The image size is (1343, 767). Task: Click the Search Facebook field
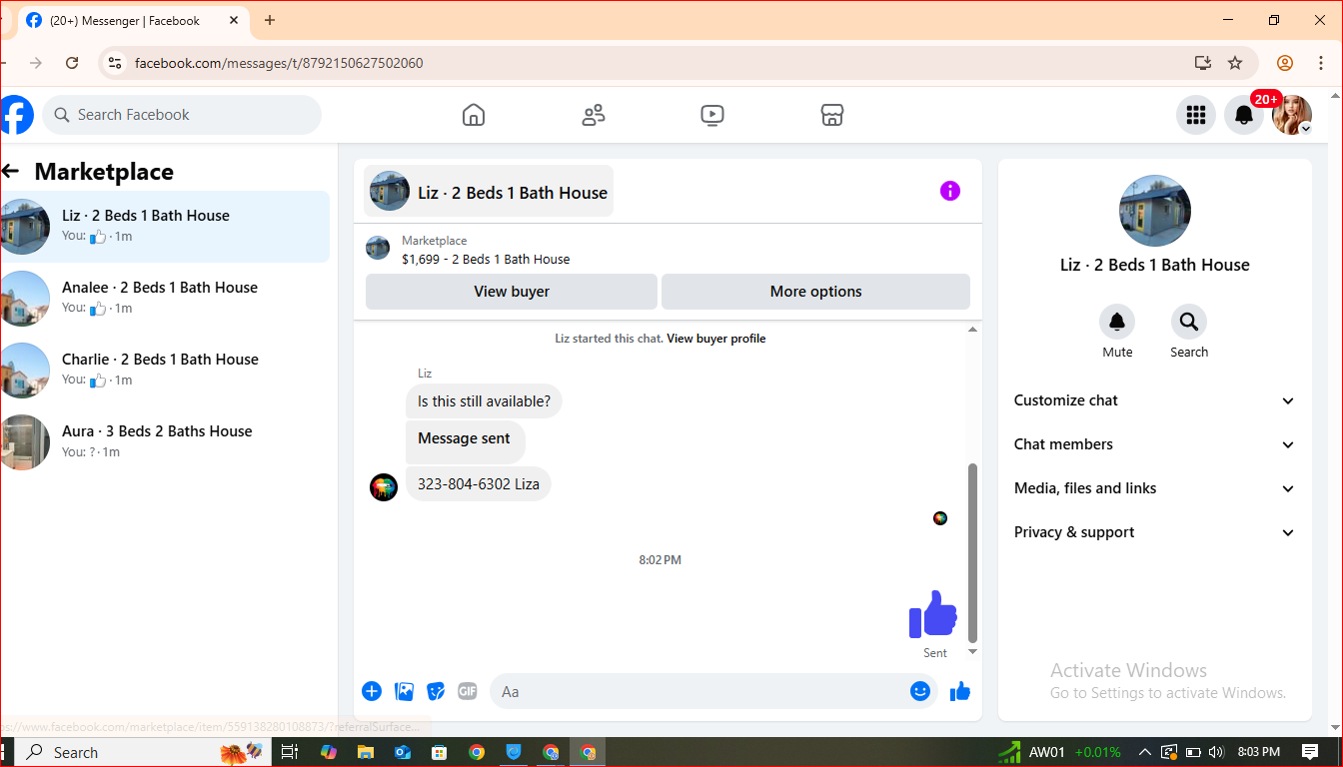coord(182,115)
